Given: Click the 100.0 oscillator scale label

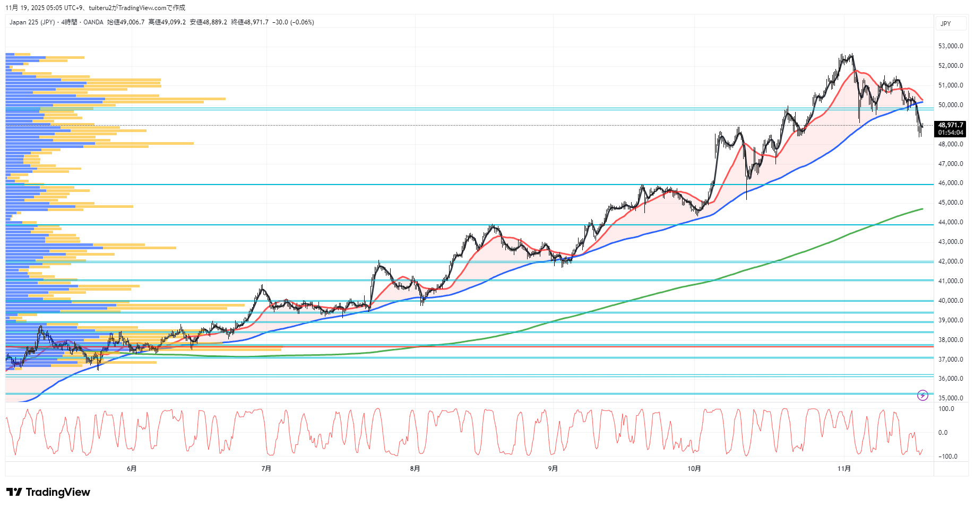Looking at the screenshot, I should click(946, 409).
